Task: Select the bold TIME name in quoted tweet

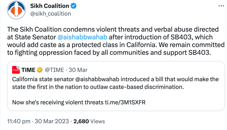Action: coord(28,70)
